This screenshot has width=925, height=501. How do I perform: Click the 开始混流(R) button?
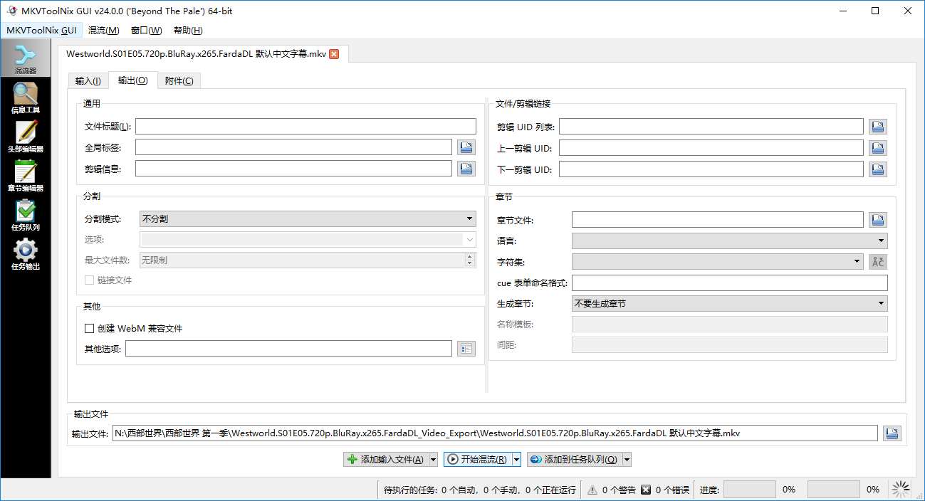[478, 460]
